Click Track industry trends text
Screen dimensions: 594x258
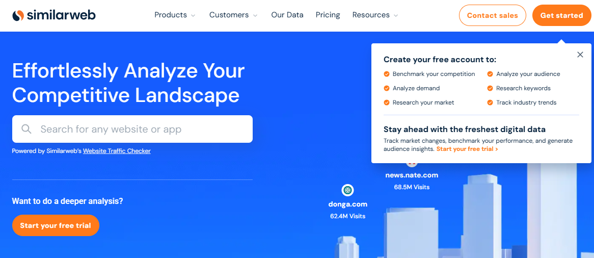[x=527, y=102]
